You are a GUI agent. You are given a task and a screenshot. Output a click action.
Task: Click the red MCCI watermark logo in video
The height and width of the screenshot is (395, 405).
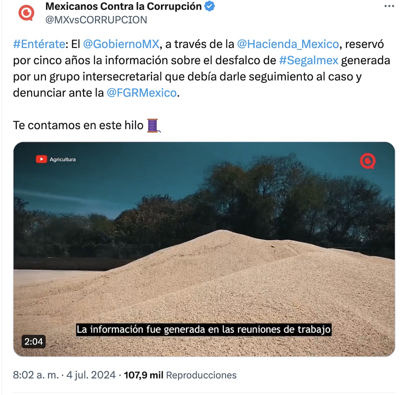[367, 161]
